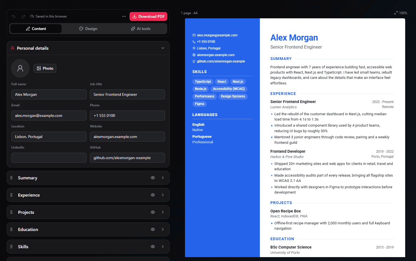Viewport: 416px width, 261px height.
Task: Toggle visibility of the Summary section
Action: pyautogui.click(x=153, y=178)
